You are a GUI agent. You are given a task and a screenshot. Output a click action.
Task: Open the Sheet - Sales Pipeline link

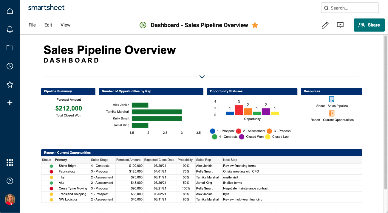[332, 106]
